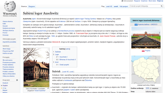The width and height of the screenshot is (165, 93).
Task: Open Nedavne promjene link
Action: point(9,28)
